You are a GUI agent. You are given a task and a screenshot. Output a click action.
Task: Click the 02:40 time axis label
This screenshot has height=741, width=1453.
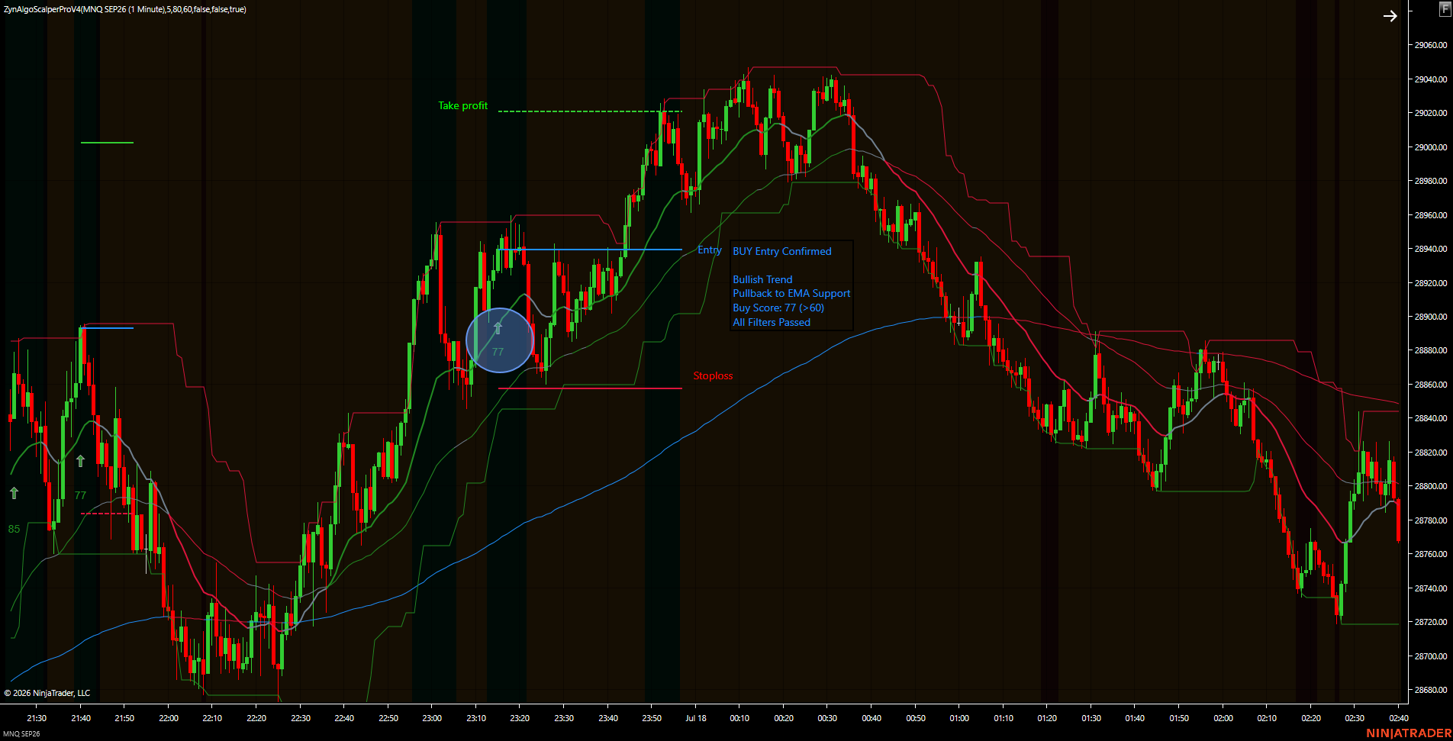point(1399,718)
